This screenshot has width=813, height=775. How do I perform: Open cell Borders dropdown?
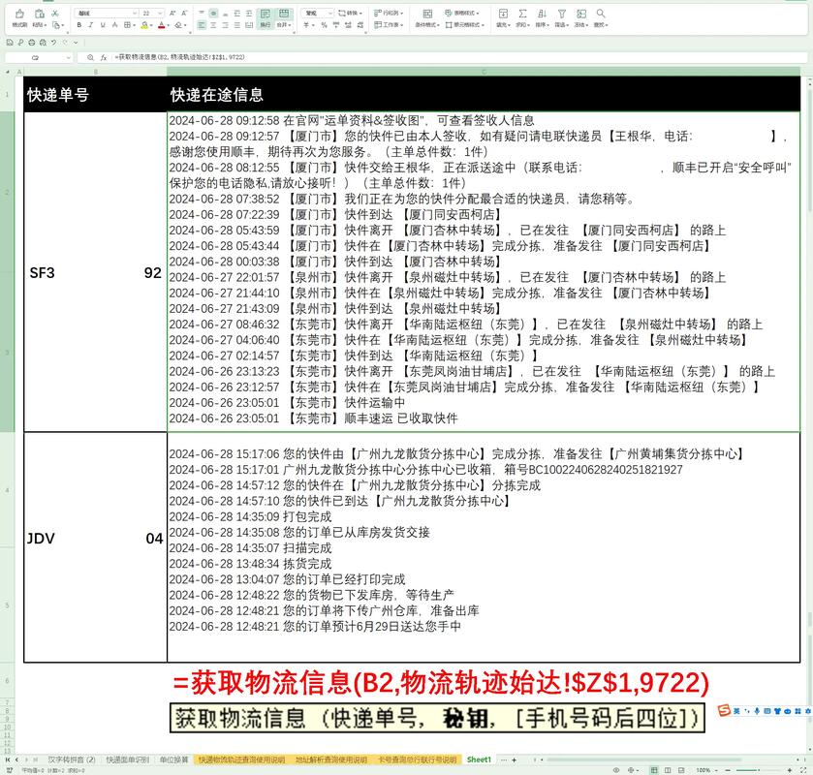(129, 25)
